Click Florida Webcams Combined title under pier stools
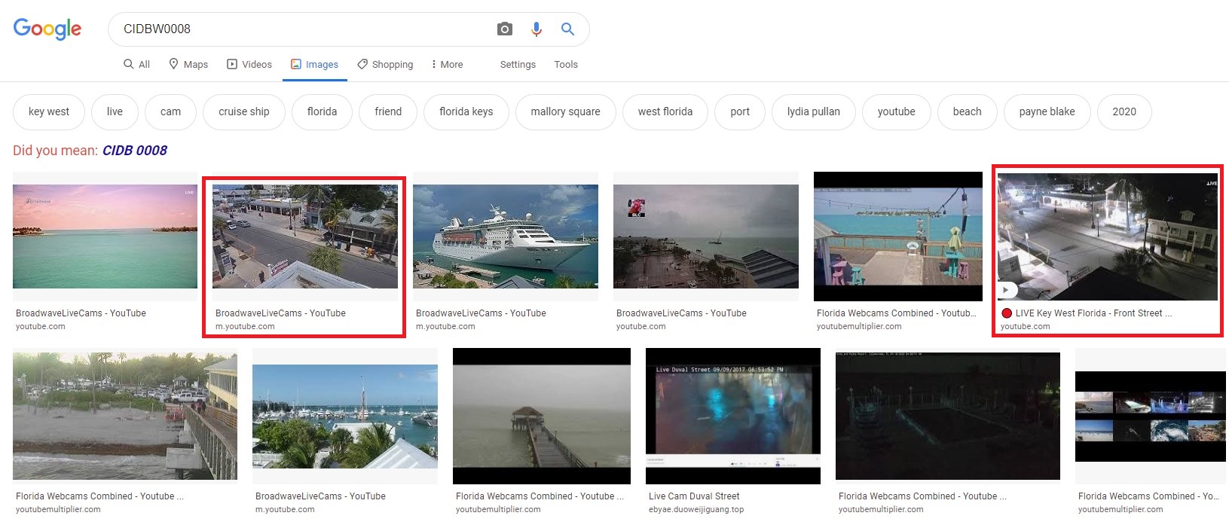This screenshot has width=1229, height=528. pos(897,313)
